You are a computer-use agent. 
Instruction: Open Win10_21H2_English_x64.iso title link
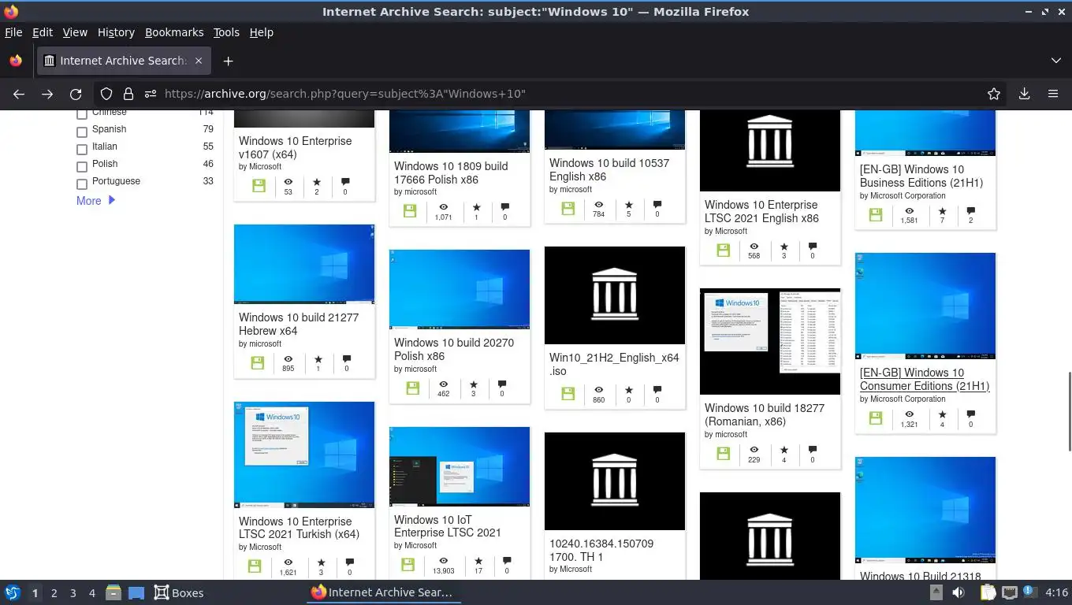[x=614, y=364]
